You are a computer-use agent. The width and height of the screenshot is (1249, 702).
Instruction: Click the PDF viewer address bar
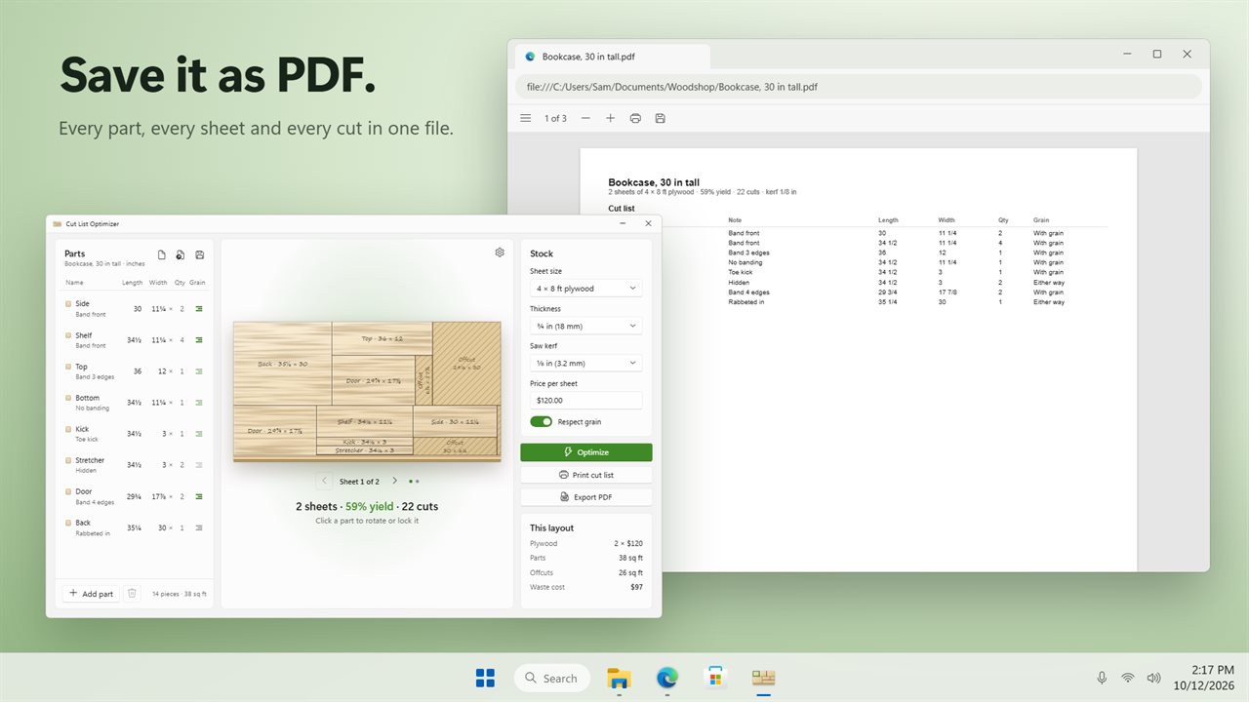click(x=859, y=87)
